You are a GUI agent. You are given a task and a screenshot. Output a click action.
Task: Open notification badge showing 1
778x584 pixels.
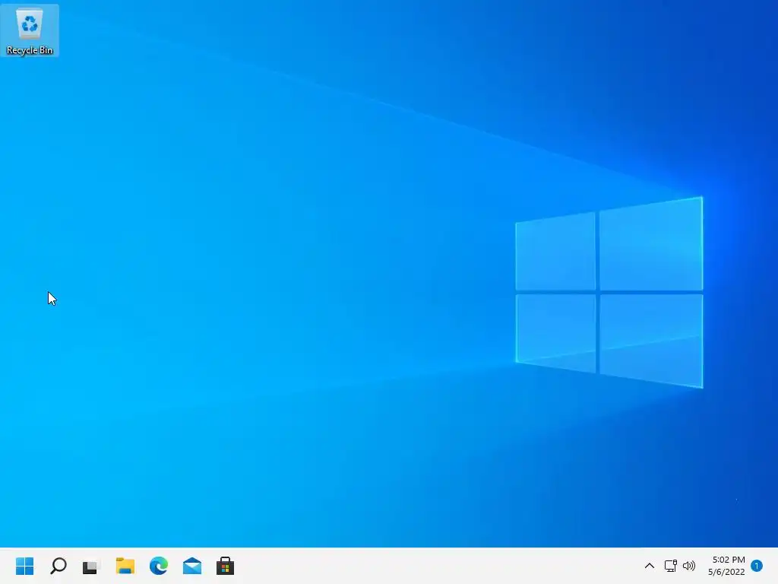[757, 566]
